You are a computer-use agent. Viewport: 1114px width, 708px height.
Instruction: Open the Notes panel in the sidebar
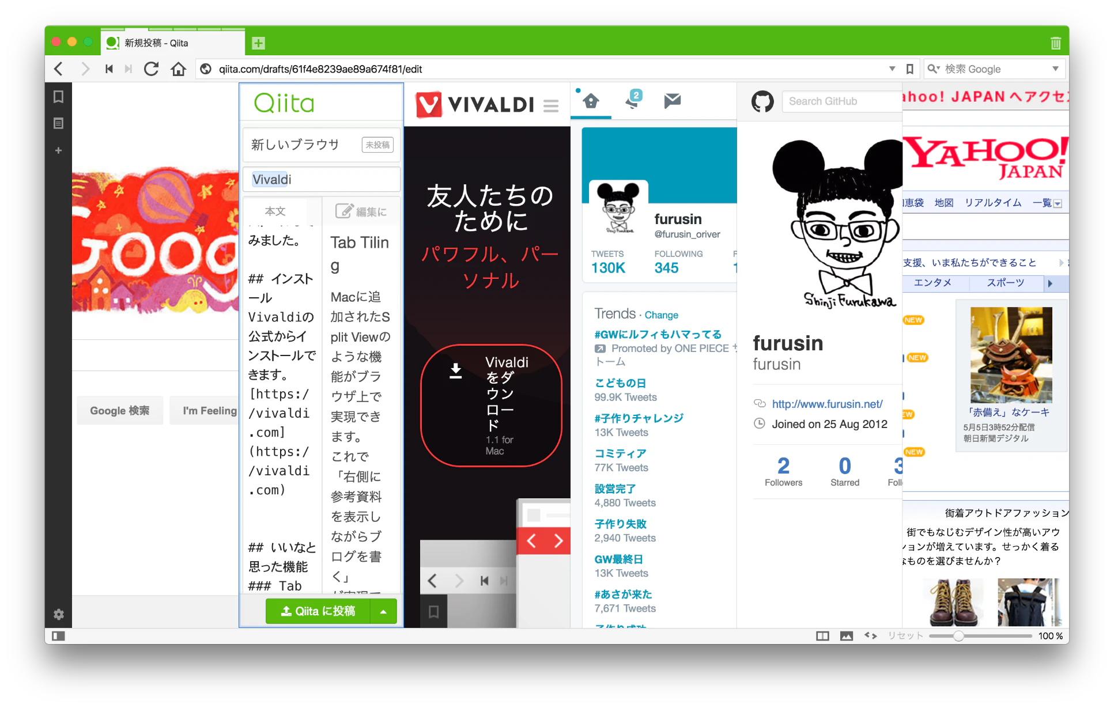[x=58, y=123]
